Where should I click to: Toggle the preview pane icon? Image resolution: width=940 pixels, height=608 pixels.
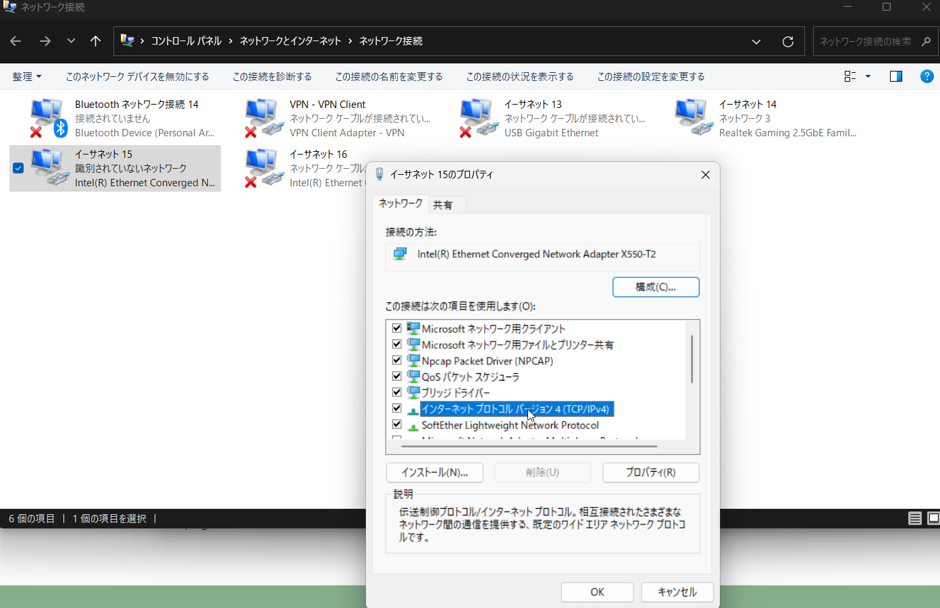click(x=896, y=76)
